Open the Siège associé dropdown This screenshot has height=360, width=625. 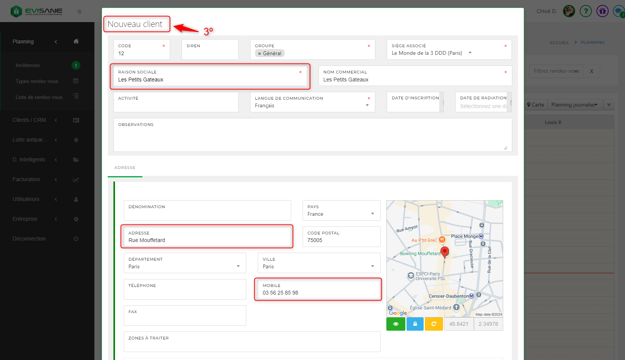click(x=470, y=53)
